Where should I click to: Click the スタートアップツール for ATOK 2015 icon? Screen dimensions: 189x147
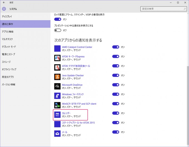[57, 124]
